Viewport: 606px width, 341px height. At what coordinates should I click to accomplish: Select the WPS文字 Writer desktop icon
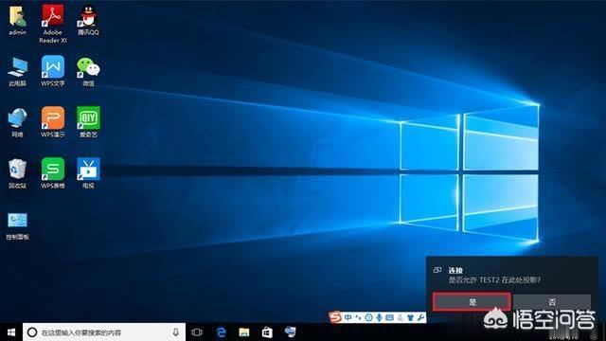[x=53, y=71]
